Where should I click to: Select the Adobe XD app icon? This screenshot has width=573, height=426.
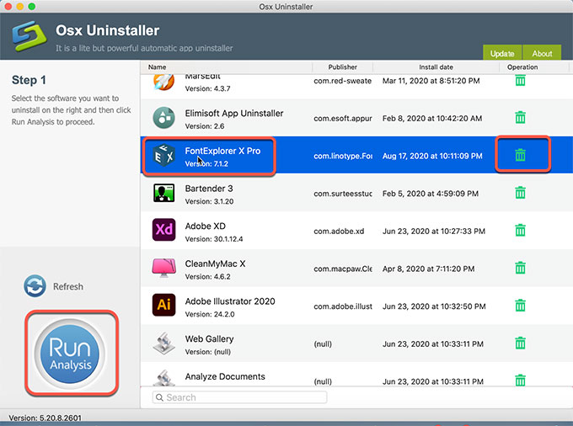[x=163, y=230]
